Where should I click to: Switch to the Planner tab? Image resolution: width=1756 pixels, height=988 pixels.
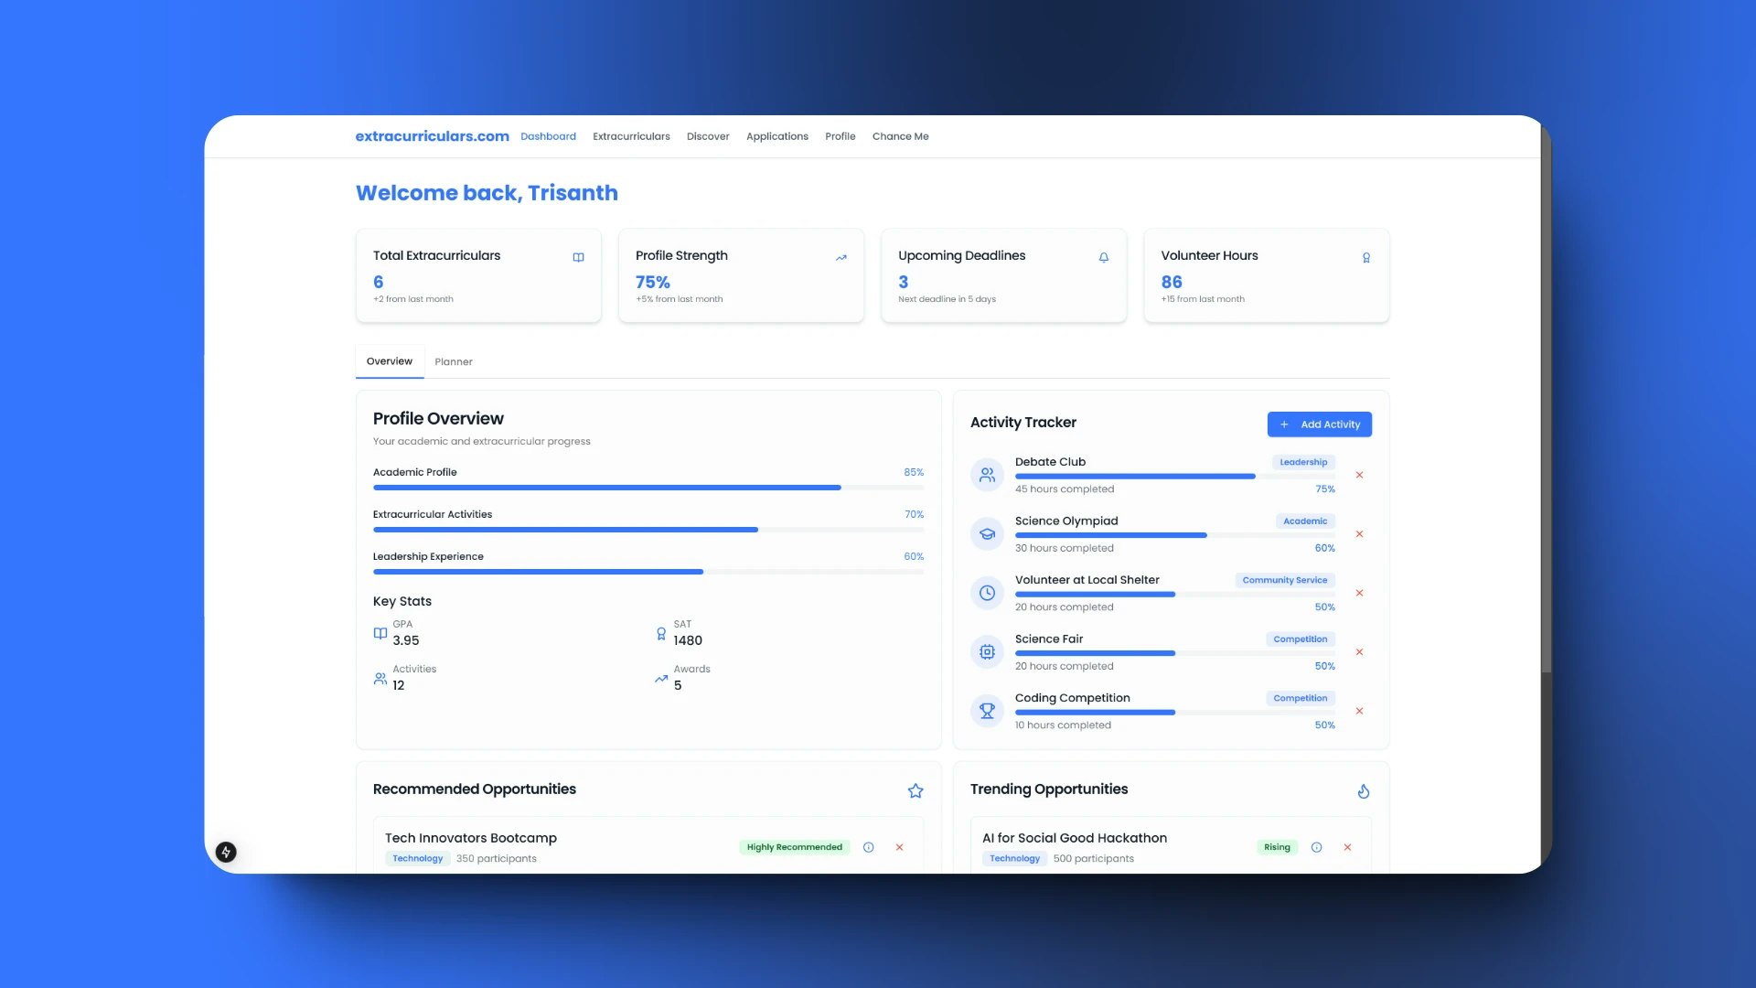coord(454,362)
